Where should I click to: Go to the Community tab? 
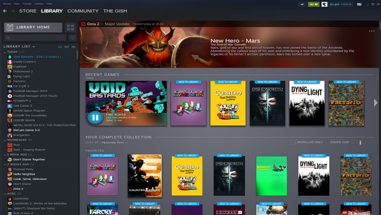pos(83,11)
